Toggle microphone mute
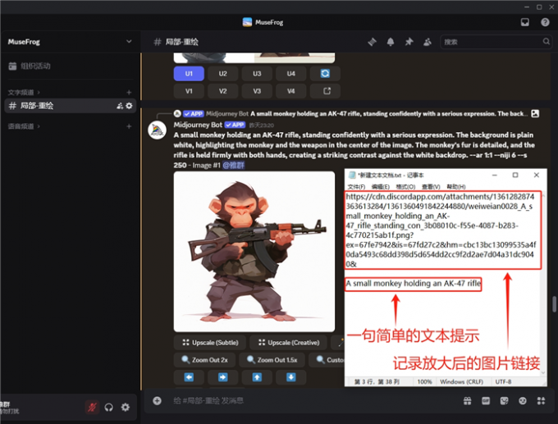Screen dimensions: 558x424 92,407
